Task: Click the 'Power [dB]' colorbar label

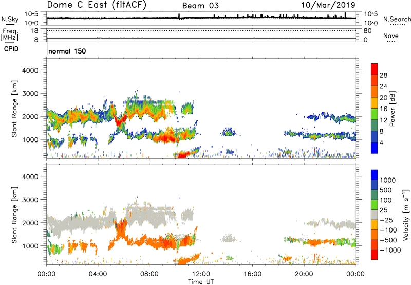Action: pyautogui.click(x=393, y=109)
